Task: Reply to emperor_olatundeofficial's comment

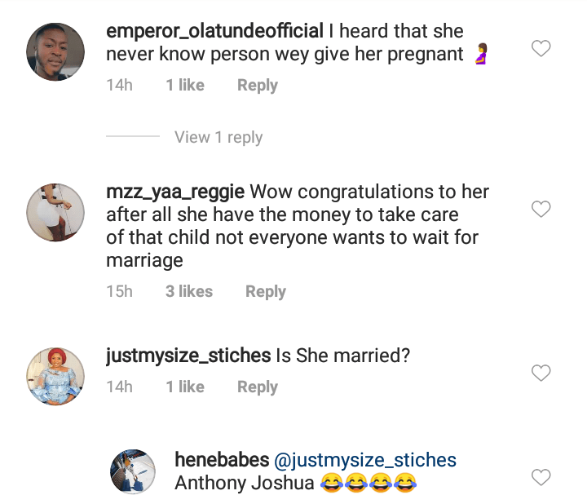Action: (258, 85)
